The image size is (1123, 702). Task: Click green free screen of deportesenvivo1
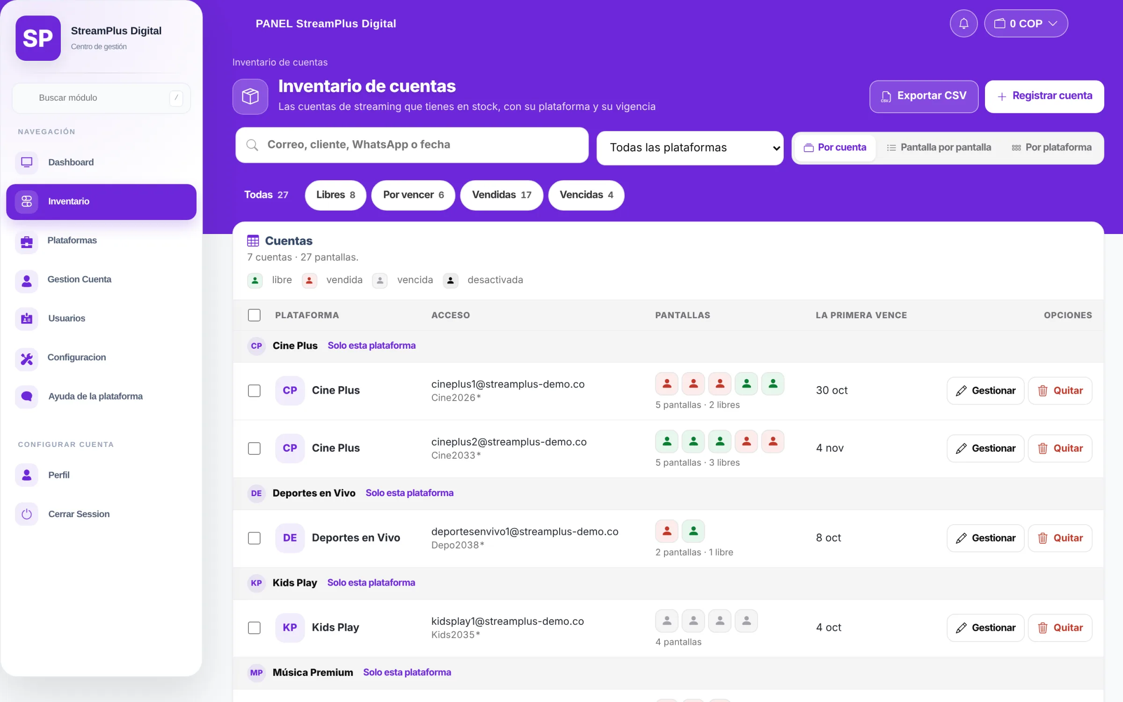pos(693,531)
